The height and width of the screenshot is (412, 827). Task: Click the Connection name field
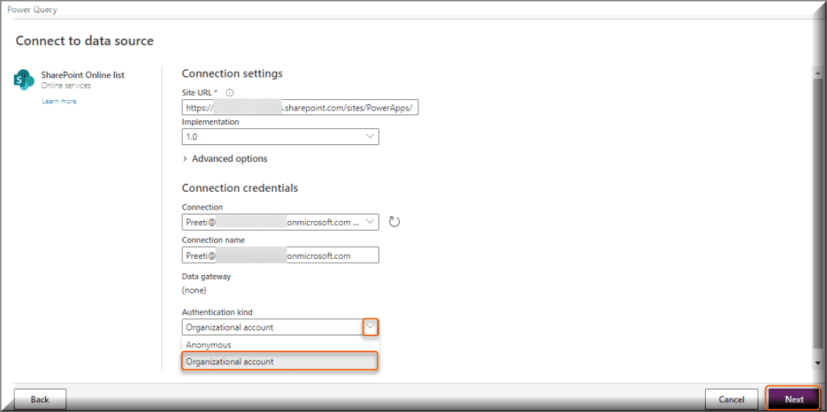coord(280,255)
